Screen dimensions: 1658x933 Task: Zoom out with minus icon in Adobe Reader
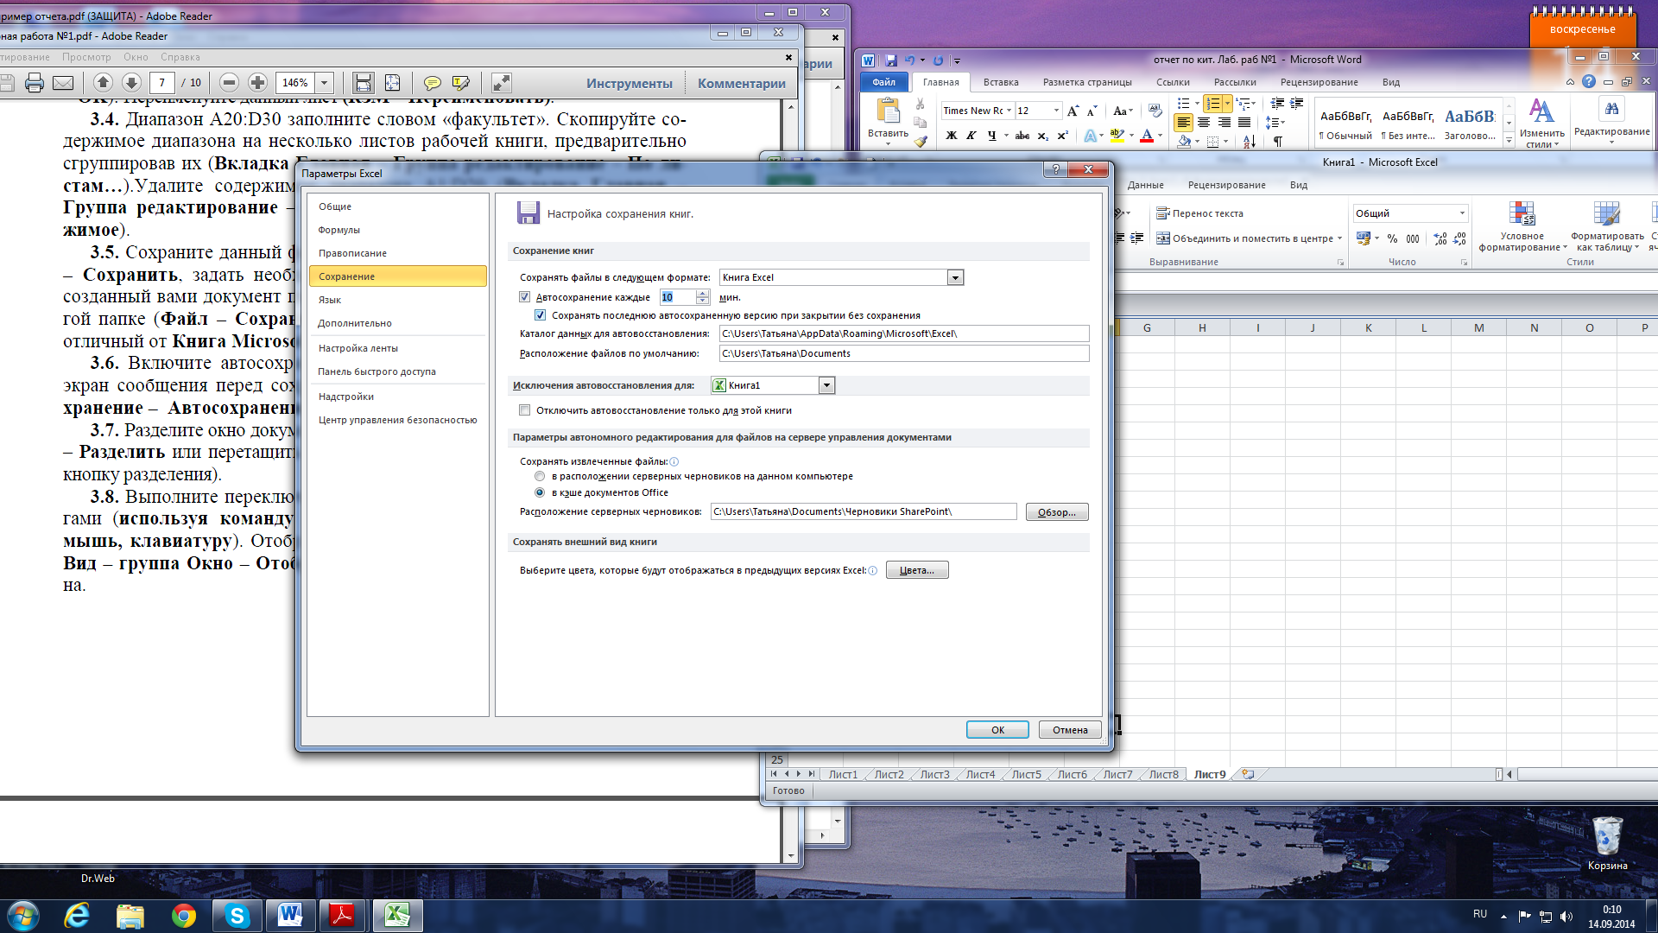click(x=229, y=83)
